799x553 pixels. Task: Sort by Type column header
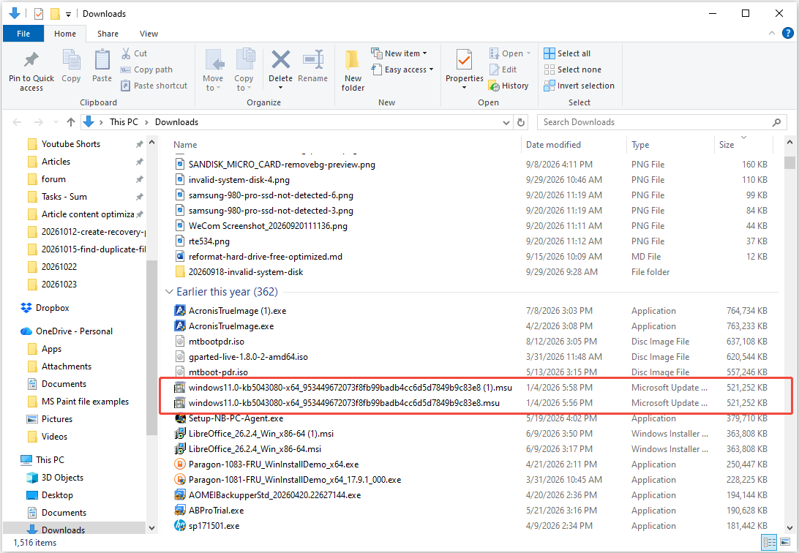(x=640, y=145)
